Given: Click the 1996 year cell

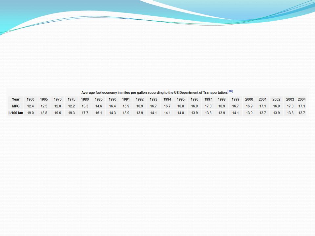Looking at the screenshot, I should pyautogui.click(x=195, y=99).
